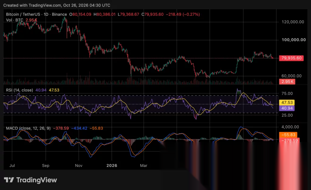Click the 'Jul' time axis label
311x190 pixels.
(12, 165)
